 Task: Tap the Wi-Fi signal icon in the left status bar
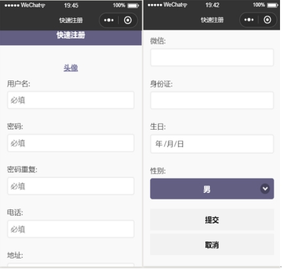(43, 6)
